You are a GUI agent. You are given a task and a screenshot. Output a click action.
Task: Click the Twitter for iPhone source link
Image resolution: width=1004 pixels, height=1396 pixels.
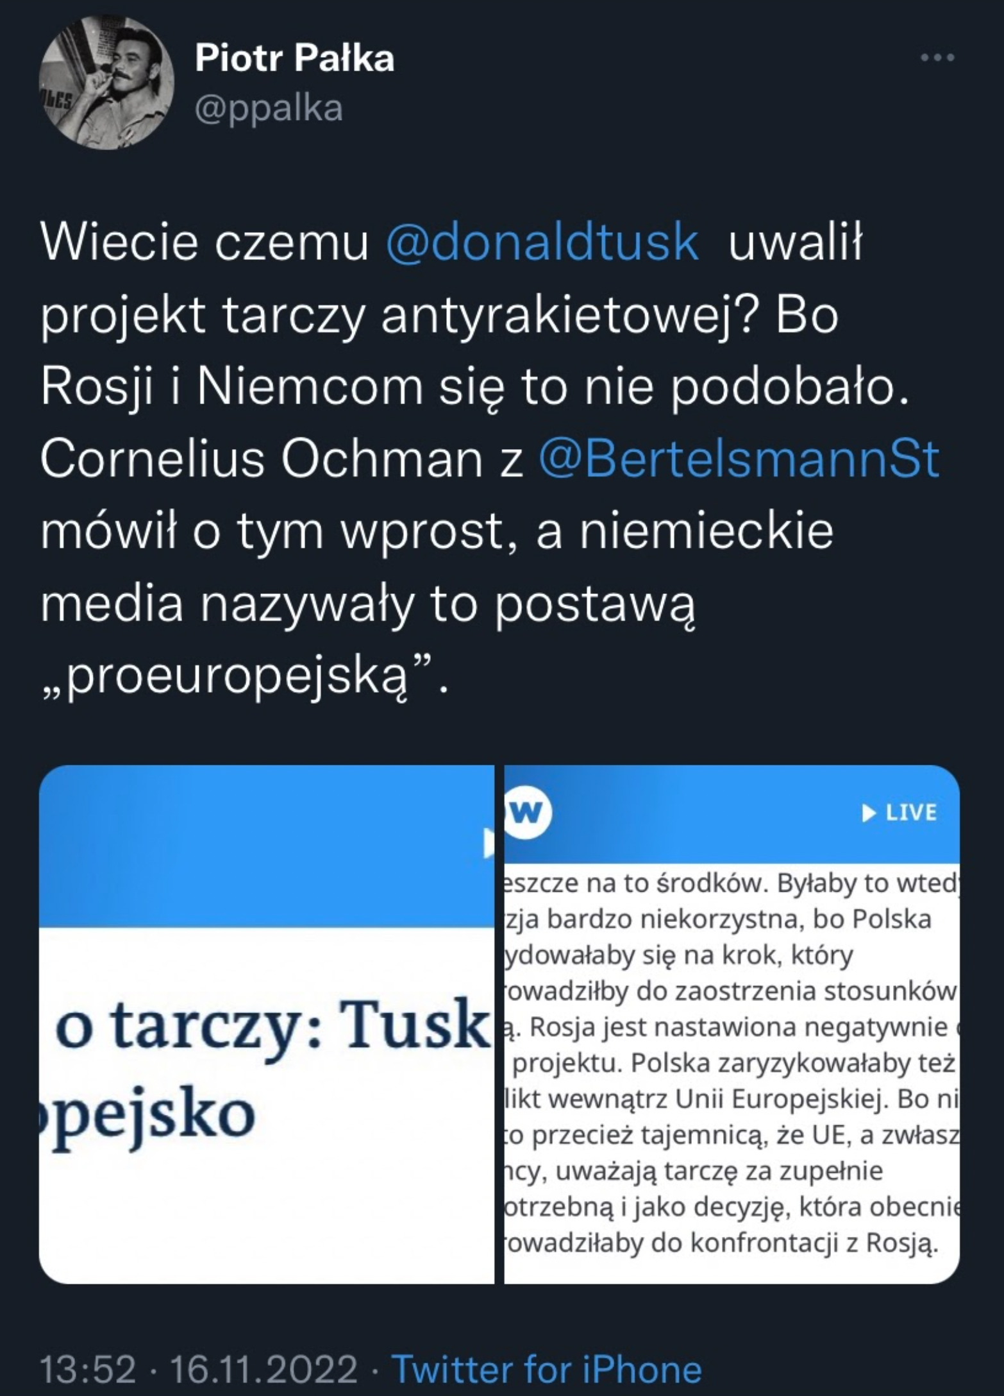546,1366
